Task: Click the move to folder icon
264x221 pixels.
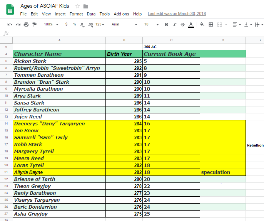Action: coord(86,7)
